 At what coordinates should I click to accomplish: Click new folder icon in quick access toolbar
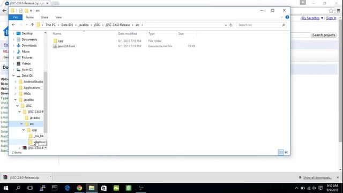click(x=26, y=11)
